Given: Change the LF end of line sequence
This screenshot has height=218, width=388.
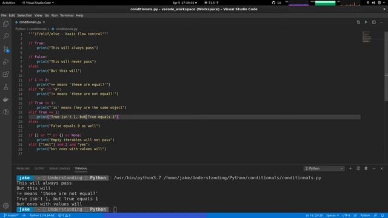Looking at the screenshot, I should (x=355, y=216).
